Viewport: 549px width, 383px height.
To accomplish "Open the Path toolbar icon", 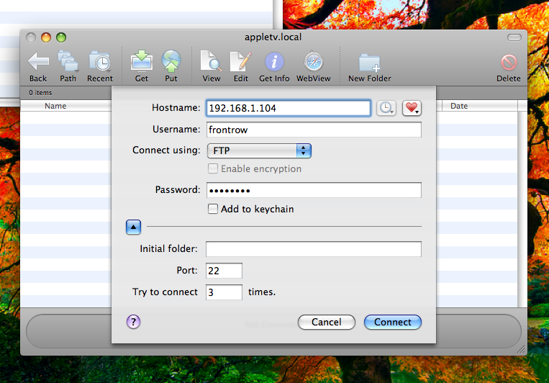I will pyautogui.click(x=68, y=62).
